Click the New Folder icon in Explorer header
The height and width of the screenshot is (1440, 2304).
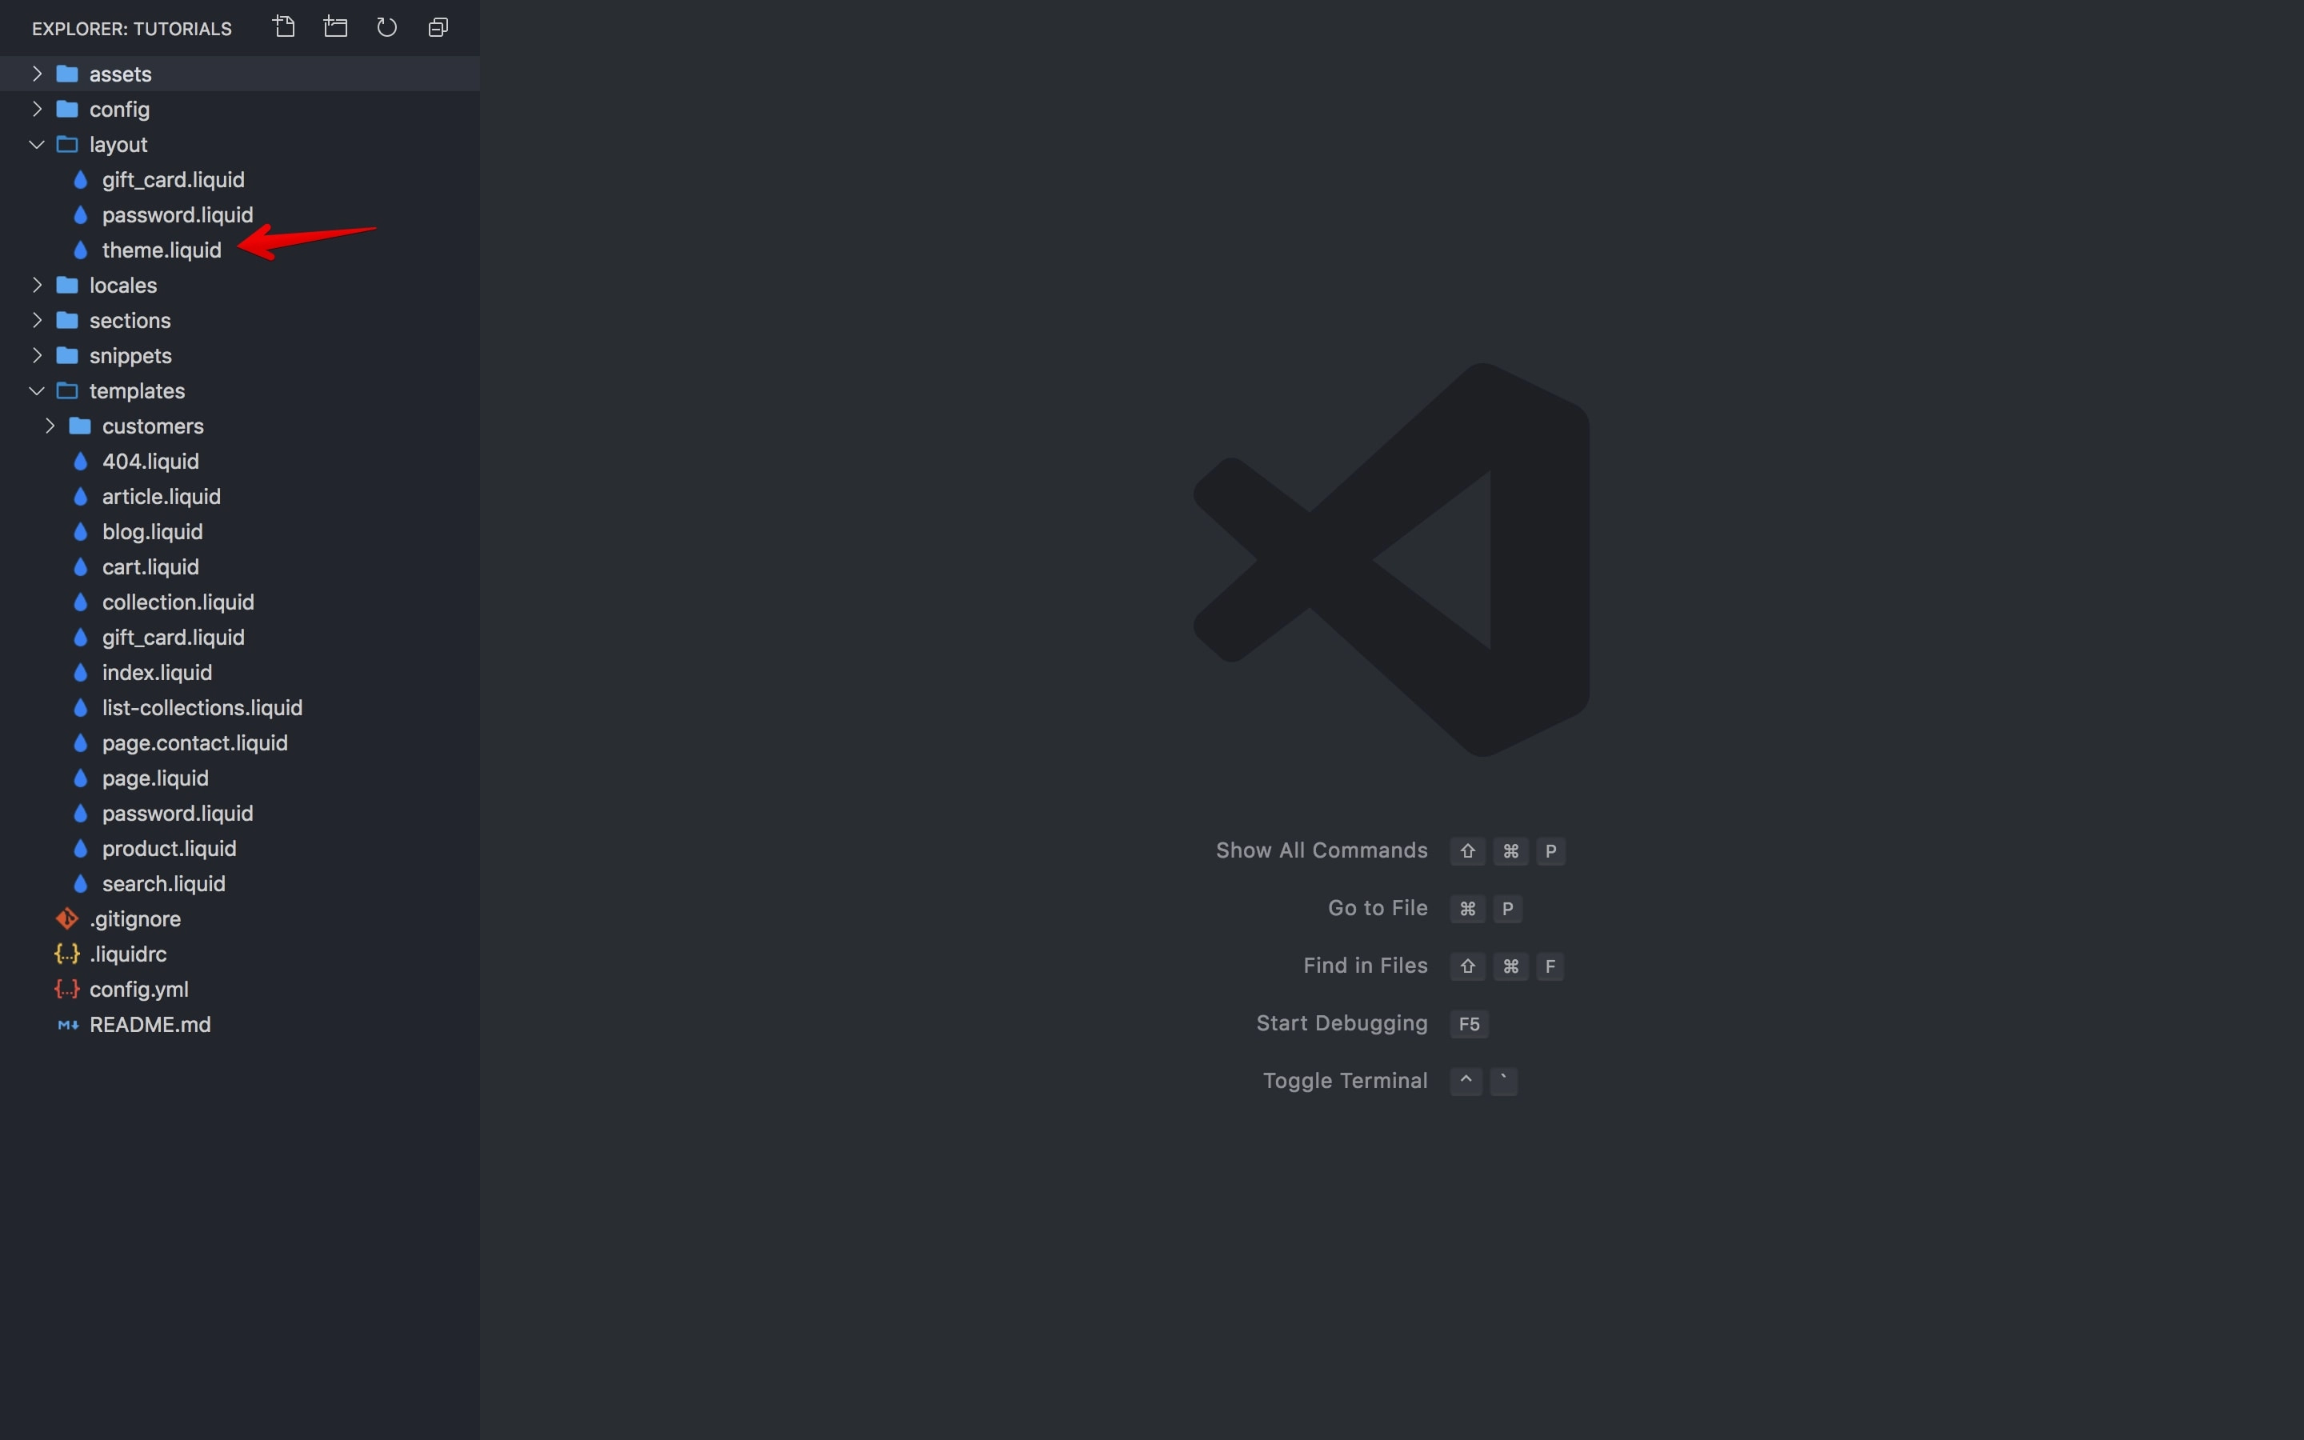click(335, 26)
